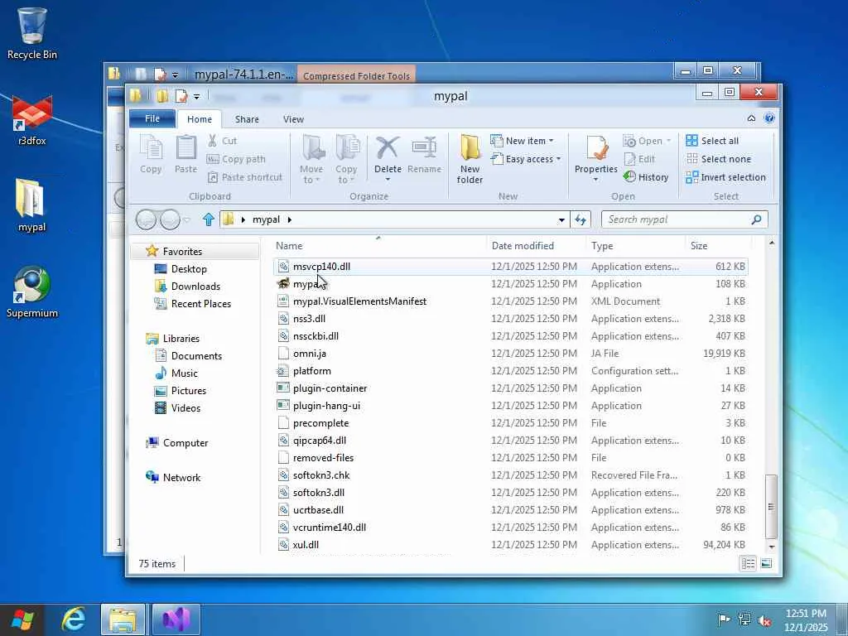The height and width of the screenshot is (636, 848).
Task: Click Paste shortcut in the ribbon
Action: point(245,177)
